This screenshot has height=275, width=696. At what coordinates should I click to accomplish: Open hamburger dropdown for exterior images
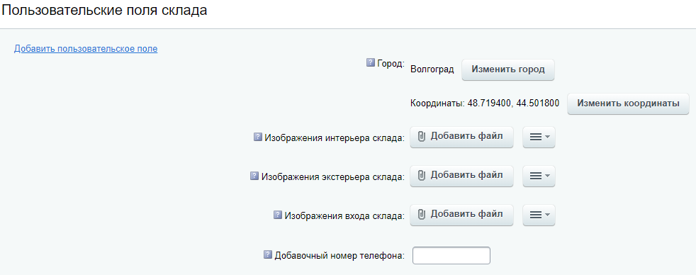coord(539,176)
